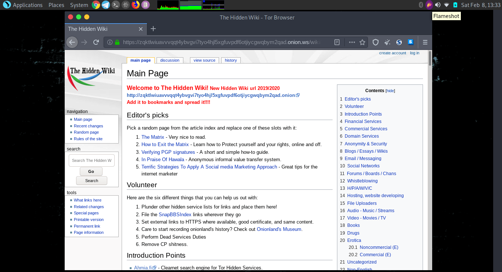
Task: Open the terminal launcher in the panel
Action: point(116,5)
